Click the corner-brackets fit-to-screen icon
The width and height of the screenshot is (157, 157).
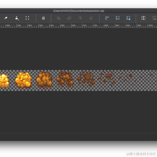[x=27, y=18]
